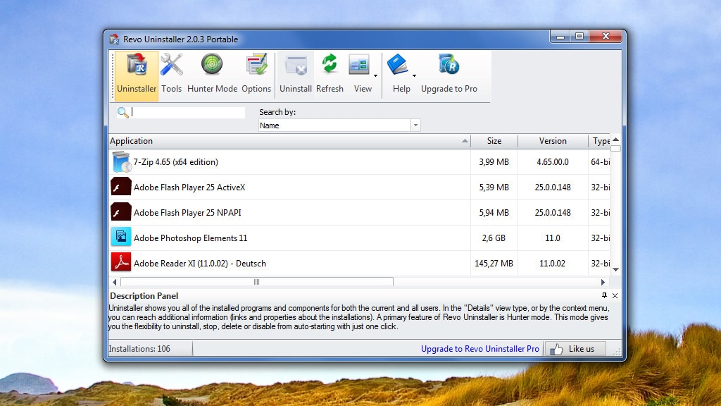
Task: Click the Like us button
Action: (575, 349)
